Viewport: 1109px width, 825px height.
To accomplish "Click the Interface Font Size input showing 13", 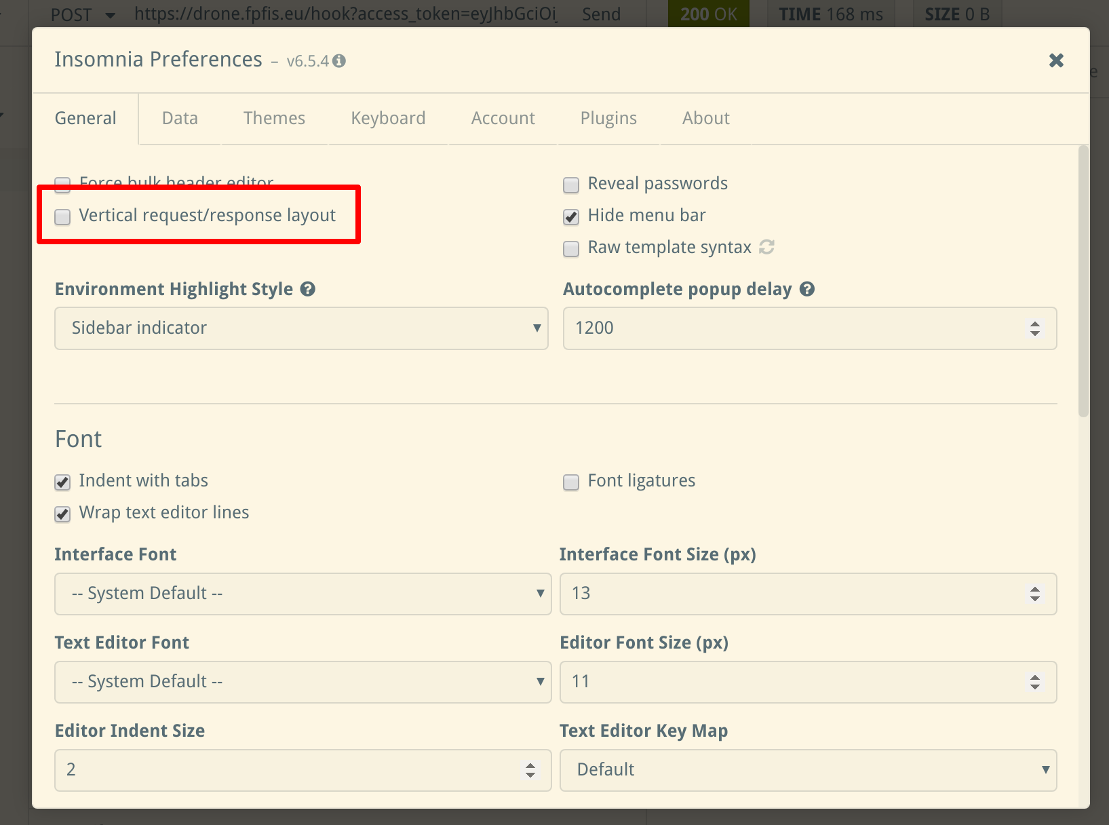I will [x=809, y=594].
